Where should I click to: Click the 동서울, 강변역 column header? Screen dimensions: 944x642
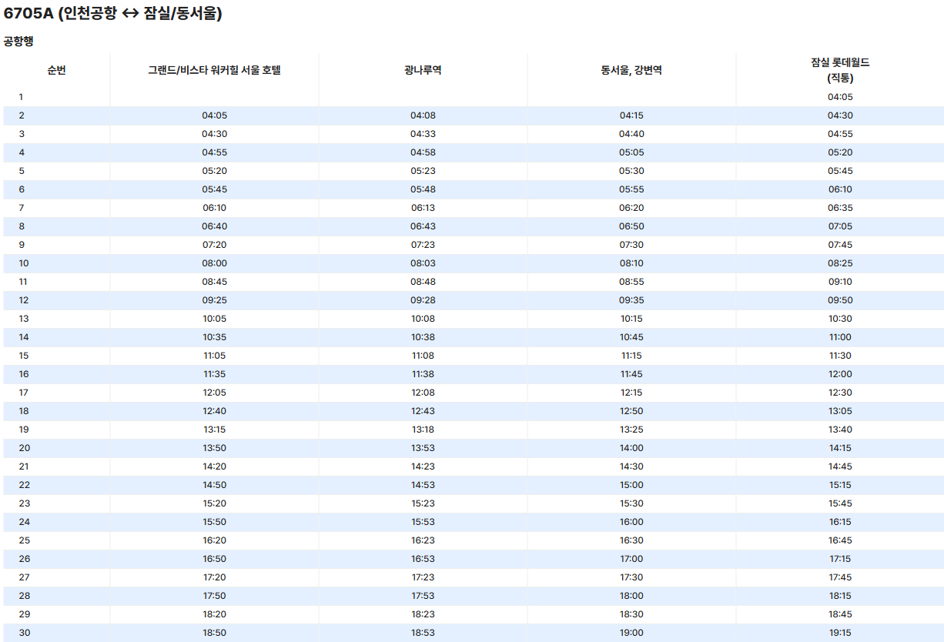click(631, 69)
